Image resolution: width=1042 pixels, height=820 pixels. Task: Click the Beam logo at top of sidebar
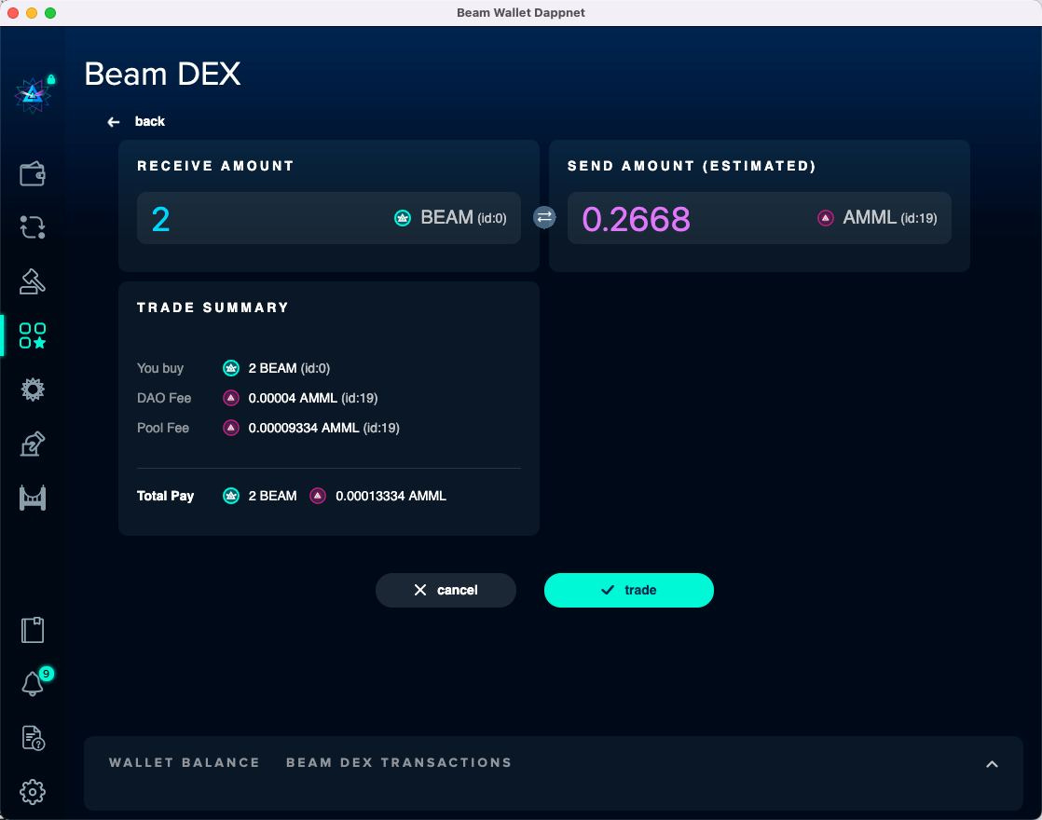32,96
